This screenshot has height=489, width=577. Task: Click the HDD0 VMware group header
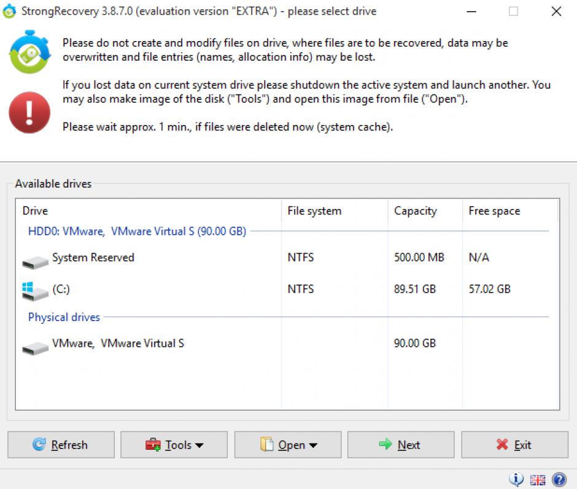point(137,232)
